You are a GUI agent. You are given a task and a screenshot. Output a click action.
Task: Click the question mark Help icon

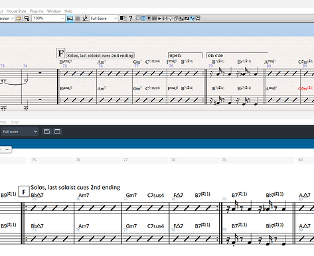pyautogui.click(x=131, y=18)
